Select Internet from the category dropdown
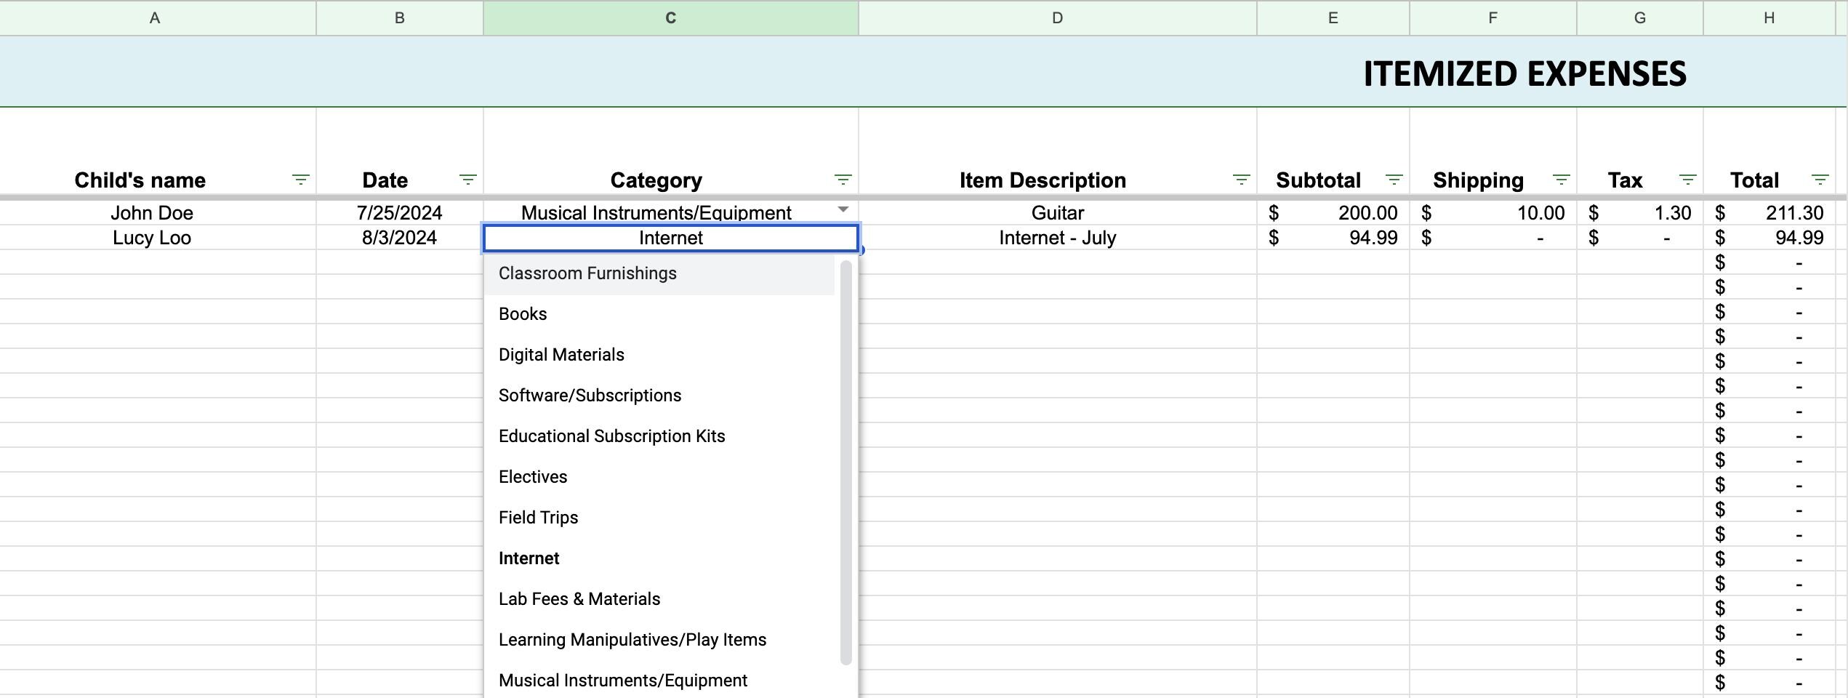Image resolution: width=1848 pixels, height=698 pixels. pyautogui.click(x=529, y=558)
